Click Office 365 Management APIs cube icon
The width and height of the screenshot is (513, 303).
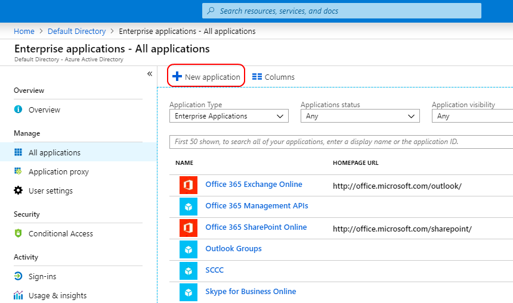pyautogui.click(x=188, y=207)
